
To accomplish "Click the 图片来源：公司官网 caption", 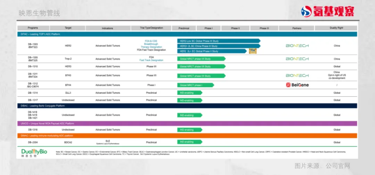I will 322,166.
